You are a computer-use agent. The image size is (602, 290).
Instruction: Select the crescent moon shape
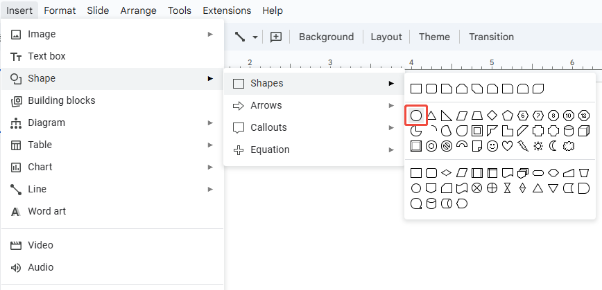point(553,146)
